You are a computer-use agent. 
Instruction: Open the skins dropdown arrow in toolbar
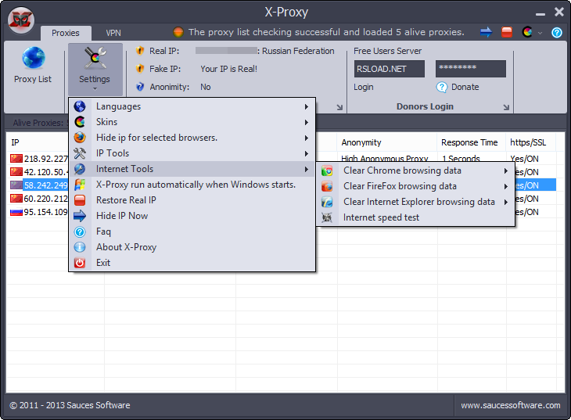coord(540,33)
